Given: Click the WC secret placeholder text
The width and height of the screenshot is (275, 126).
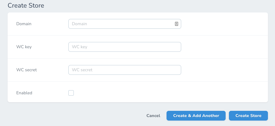Looking at the screenshot, I should (82, 70).
